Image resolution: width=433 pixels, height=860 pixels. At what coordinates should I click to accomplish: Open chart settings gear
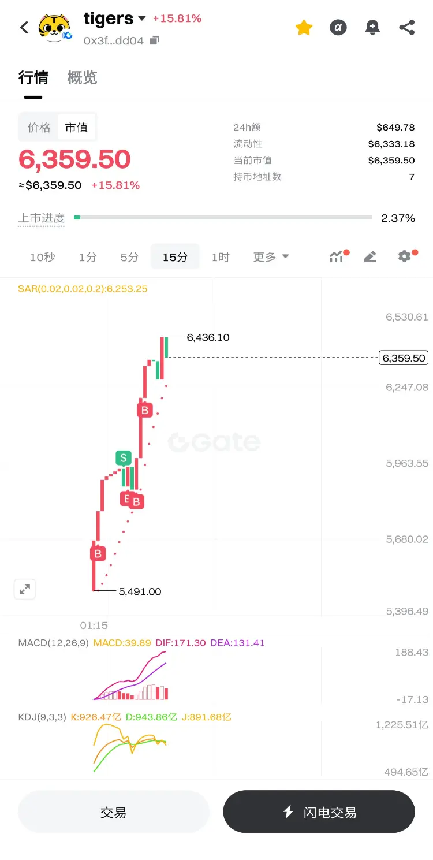pyautogui.click(x=405, y=256)
